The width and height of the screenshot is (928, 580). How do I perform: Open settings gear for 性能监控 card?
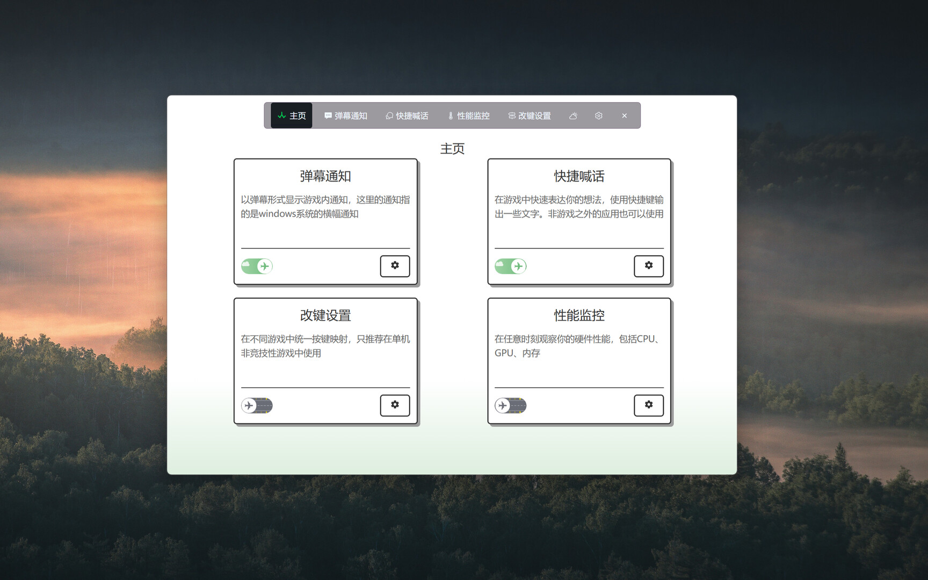coord(648,405)
